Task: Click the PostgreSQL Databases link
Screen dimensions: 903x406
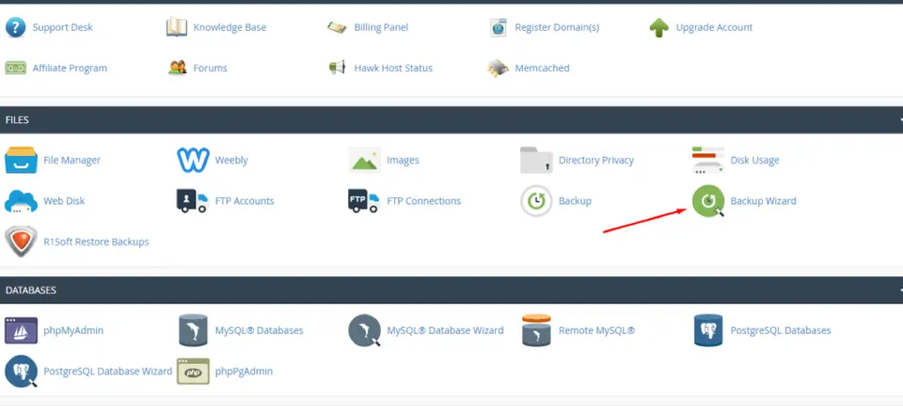Action: pos(781,331)
